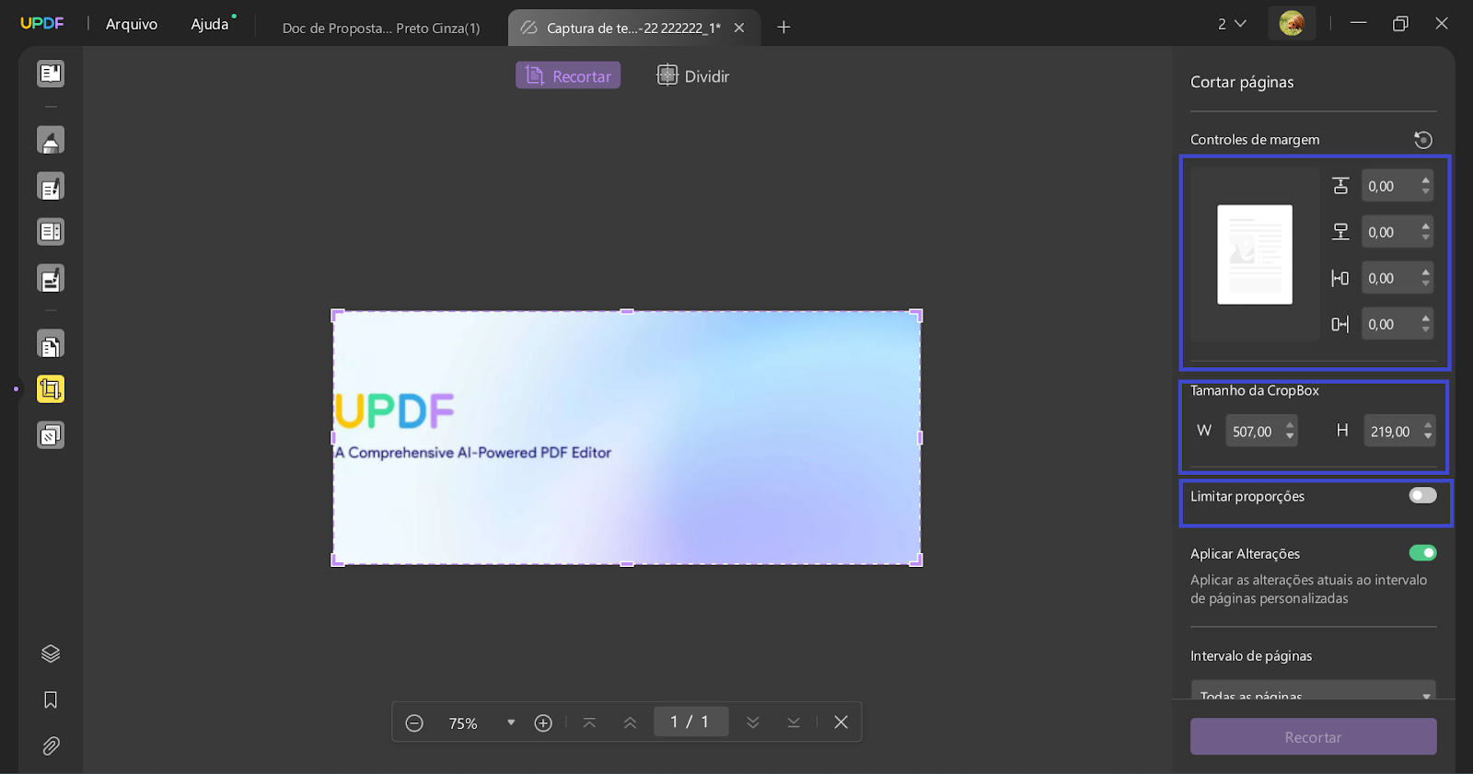Click the right margin icon
The image size is (1473, 774).
[1340, 324]
